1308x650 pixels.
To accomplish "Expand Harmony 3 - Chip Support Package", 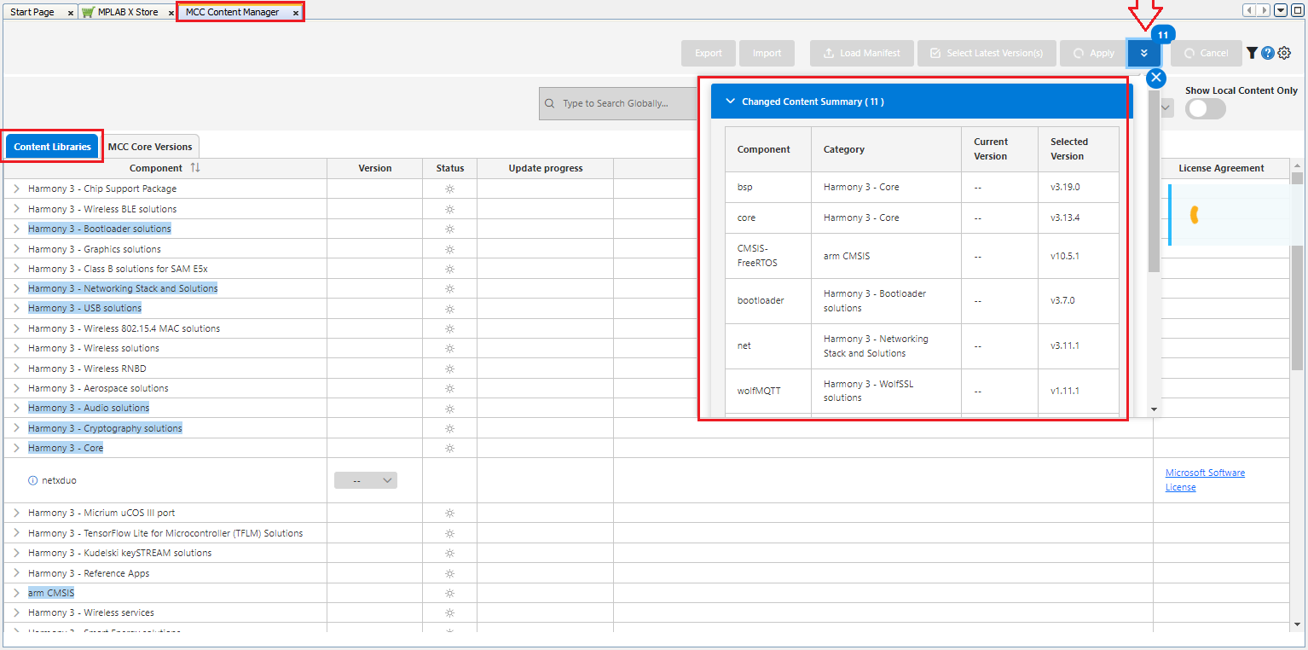I will [16, 189].
